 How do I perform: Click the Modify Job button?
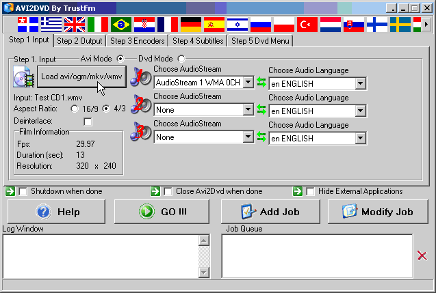tap(378, 212)
